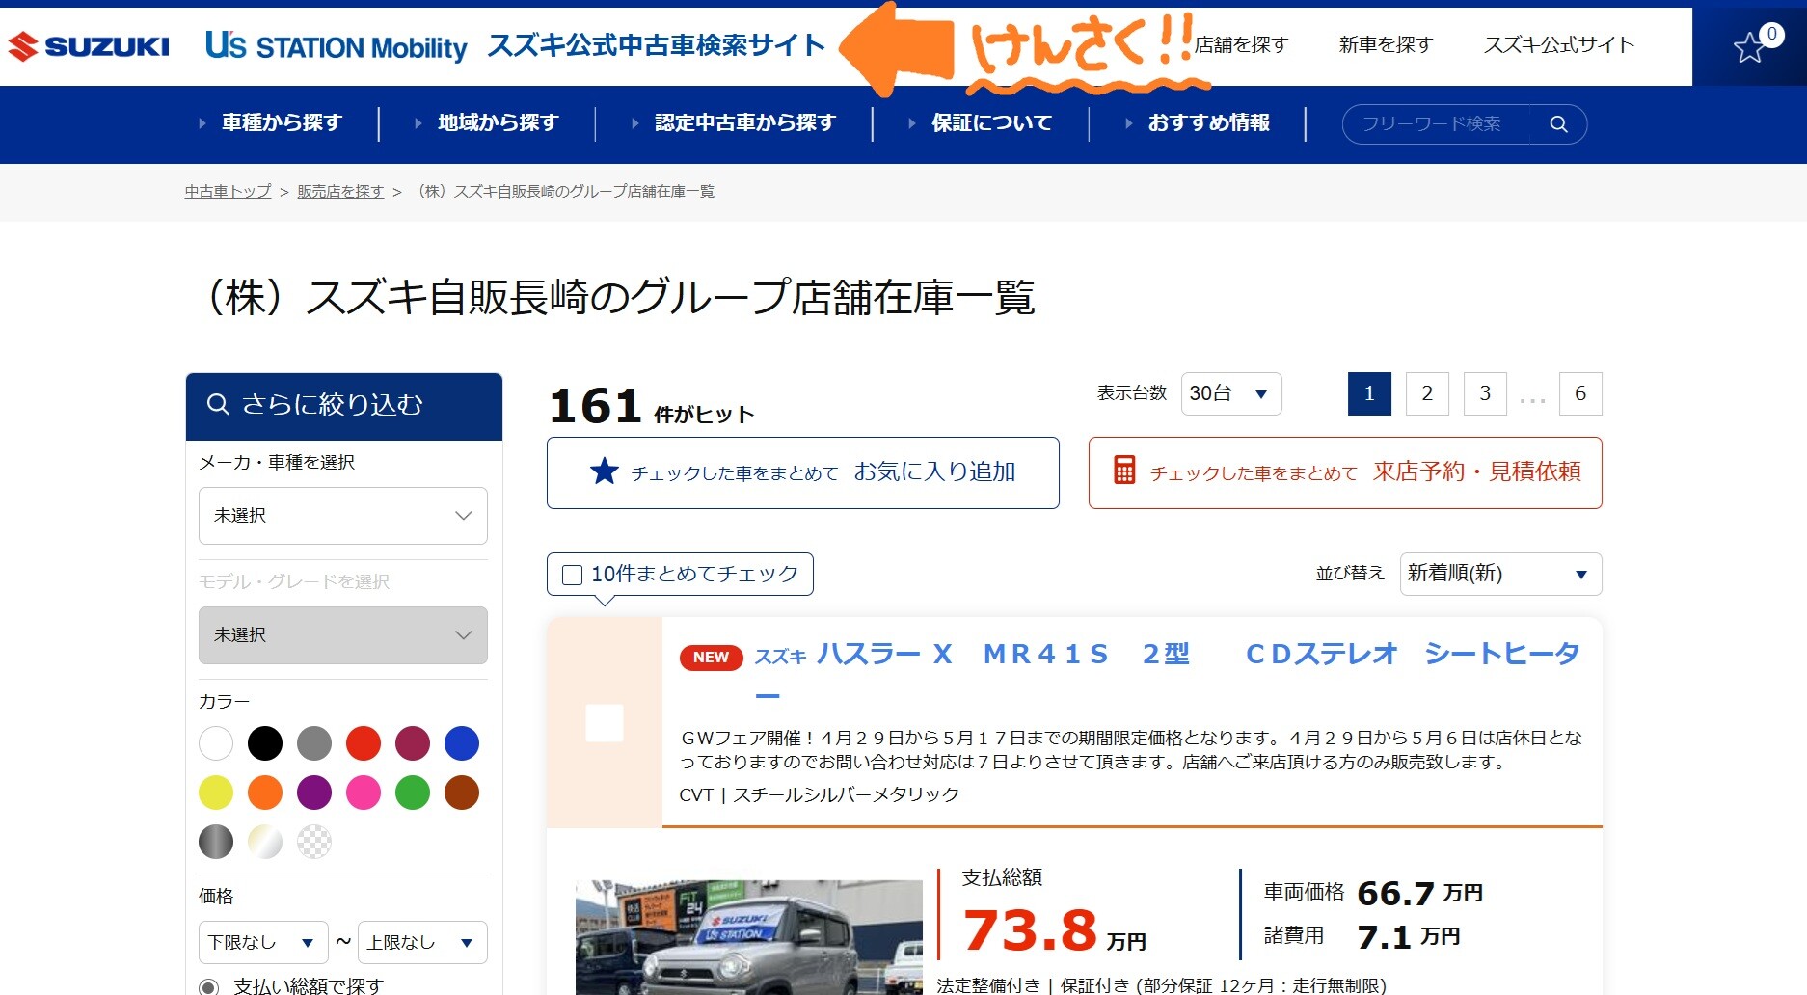Expand the 表示台数 30台 dropdown
The image size is (1807, 995).
click(x=1230, y=393)
